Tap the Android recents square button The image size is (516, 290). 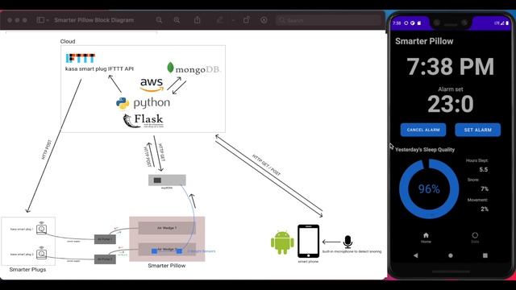tap(485, 255)
